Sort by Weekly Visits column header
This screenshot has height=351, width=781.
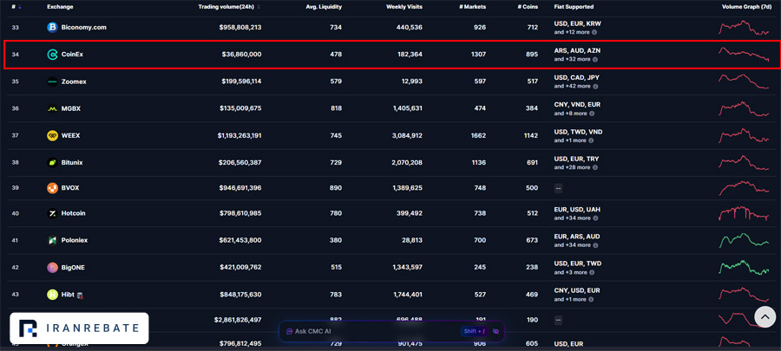coord(404,7)
